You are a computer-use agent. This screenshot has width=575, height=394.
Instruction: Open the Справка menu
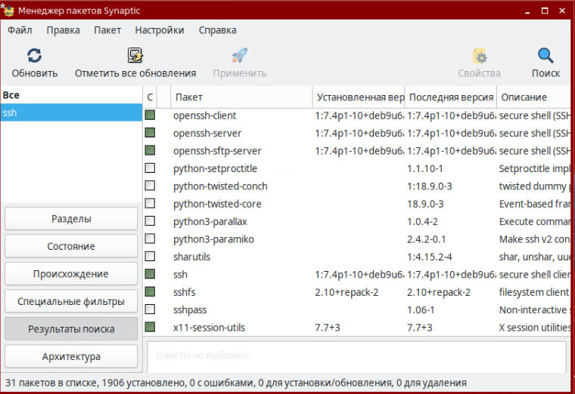217,30
